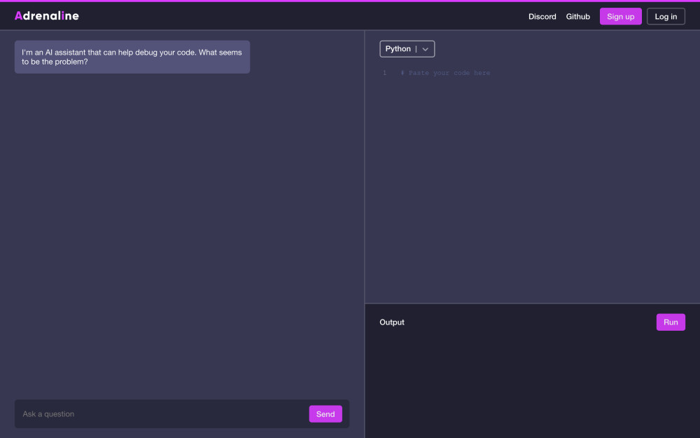
Task: Click the 'Paste your code here' placeholder line
Action: click(445, 73)
